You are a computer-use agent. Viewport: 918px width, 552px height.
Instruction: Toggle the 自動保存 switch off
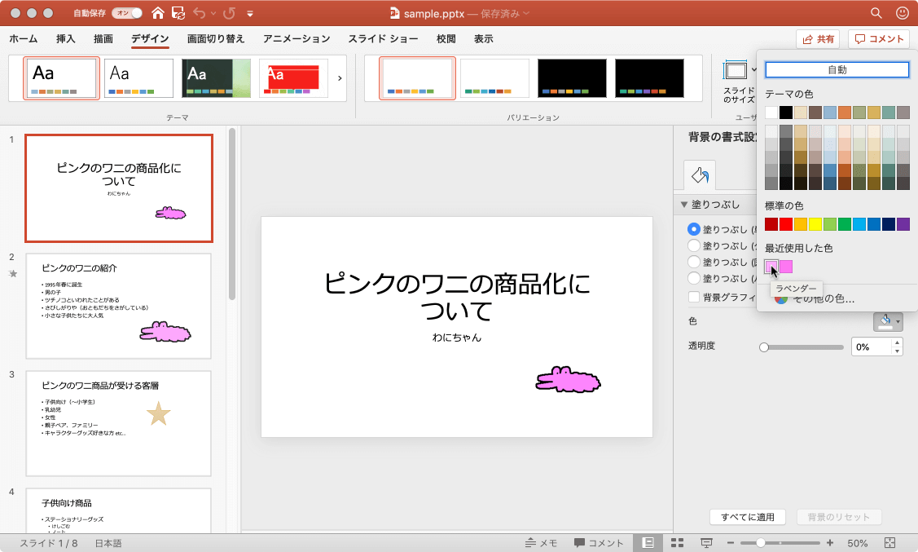(x=126, y=13)
